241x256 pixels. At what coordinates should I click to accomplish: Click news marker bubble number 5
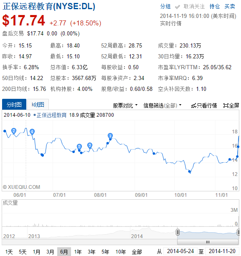(79, 147)
